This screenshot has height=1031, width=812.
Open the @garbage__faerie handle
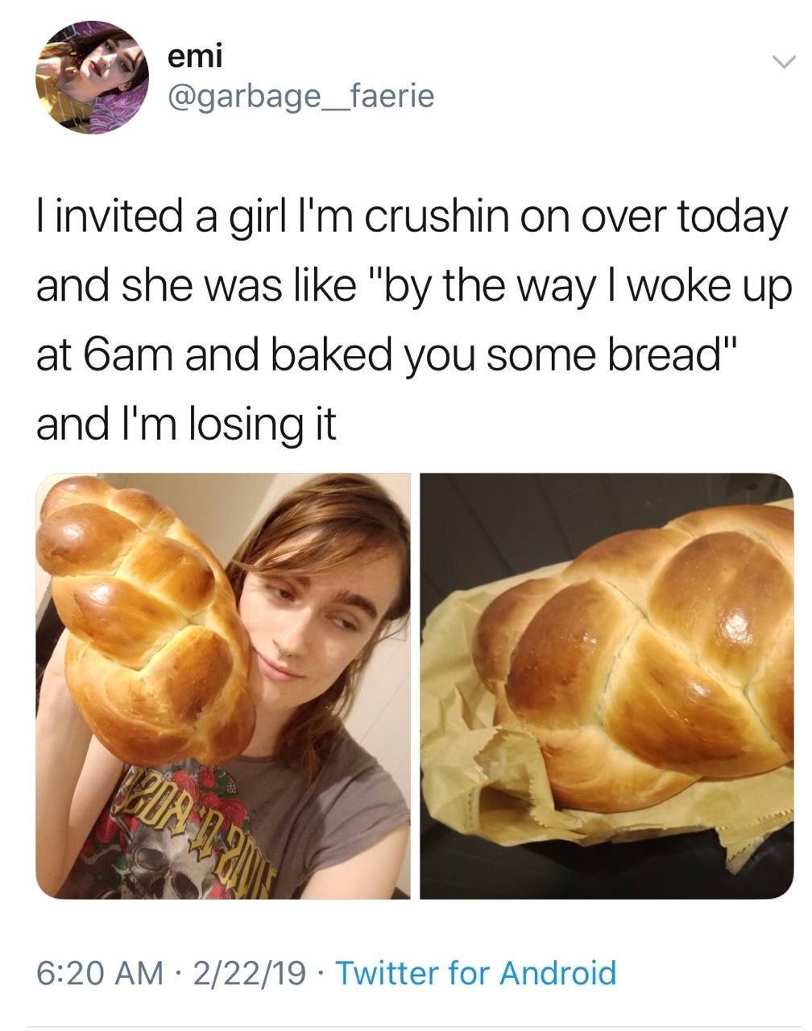[300, 97]
